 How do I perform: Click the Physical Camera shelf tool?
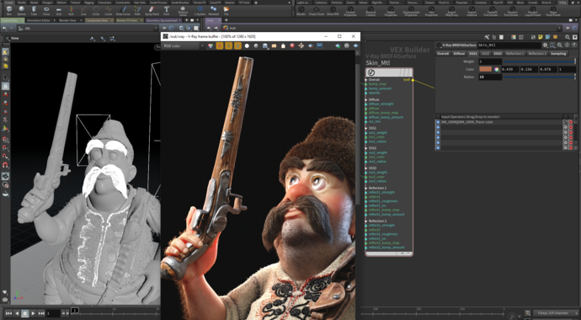[370, 11]
